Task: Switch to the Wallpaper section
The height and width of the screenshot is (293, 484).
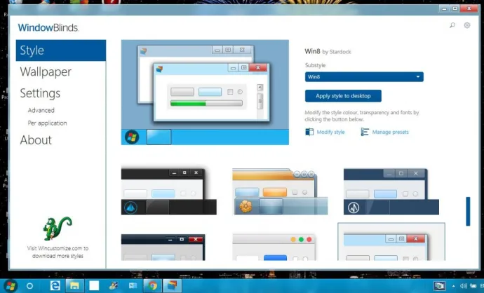Action: (45, 72)
